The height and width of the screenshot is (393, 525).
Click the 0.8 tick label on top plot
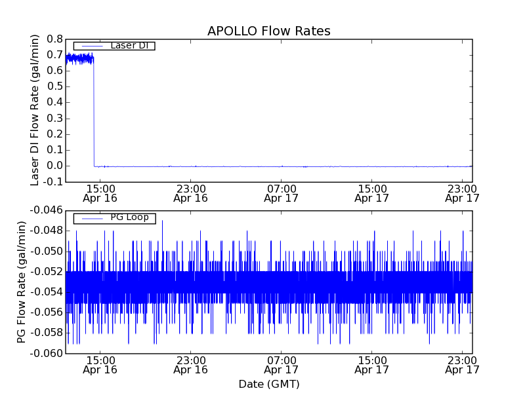click(54, 39)
